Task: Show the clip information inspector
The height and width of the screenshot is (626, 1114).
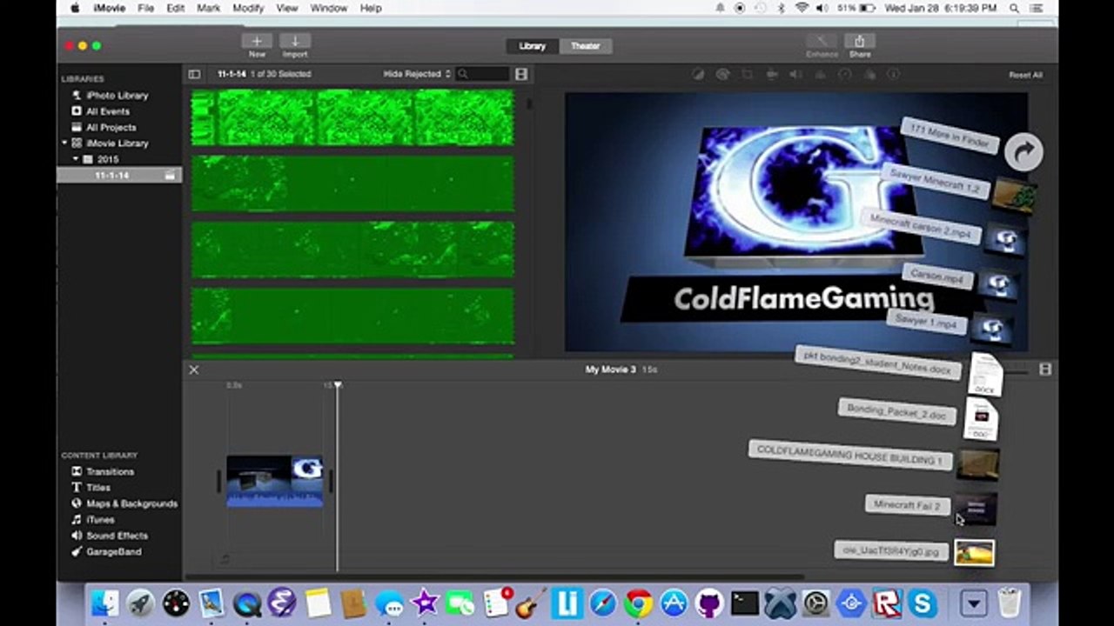Action: coord(893,75)
